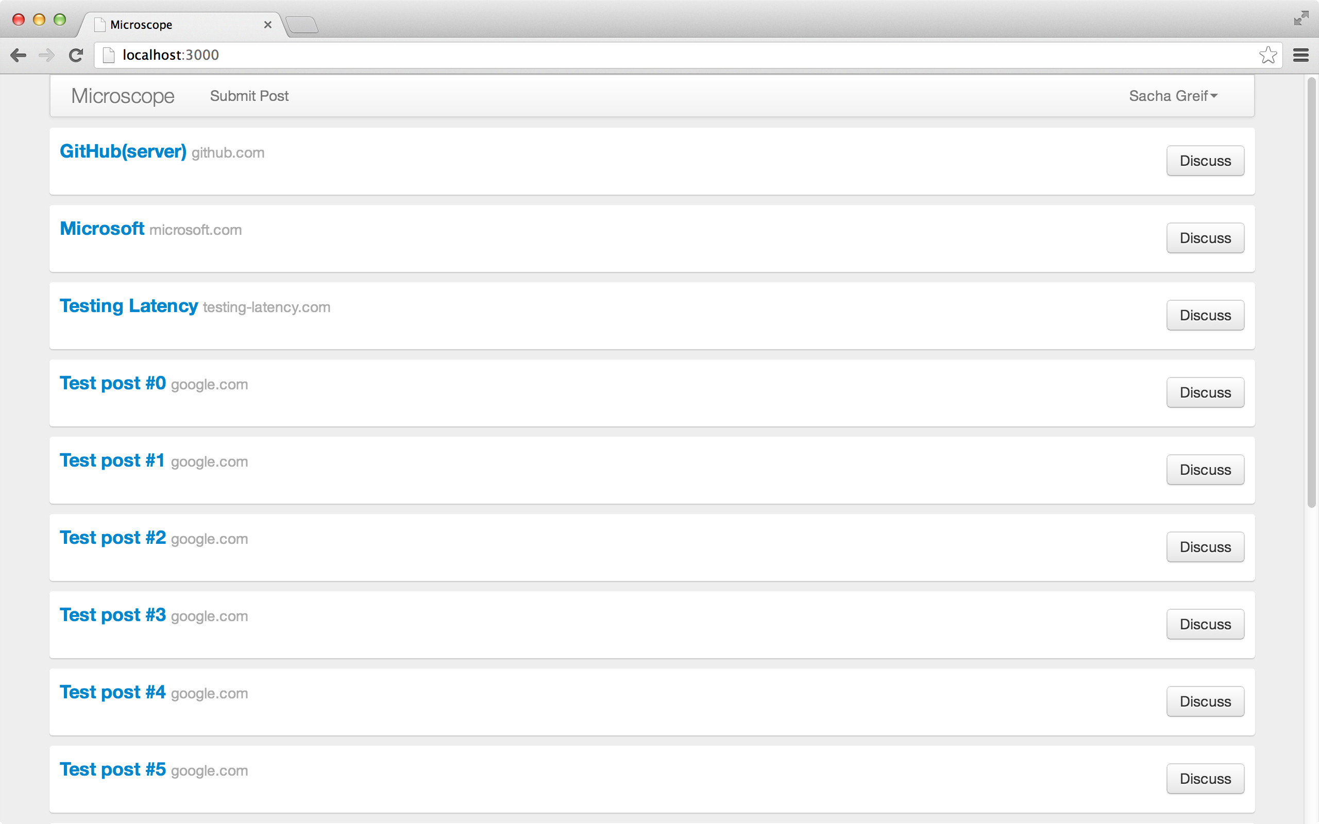Click Discuss button for Test post #4
Viewport: 1319px width, 824px height.
[1205, 701]
